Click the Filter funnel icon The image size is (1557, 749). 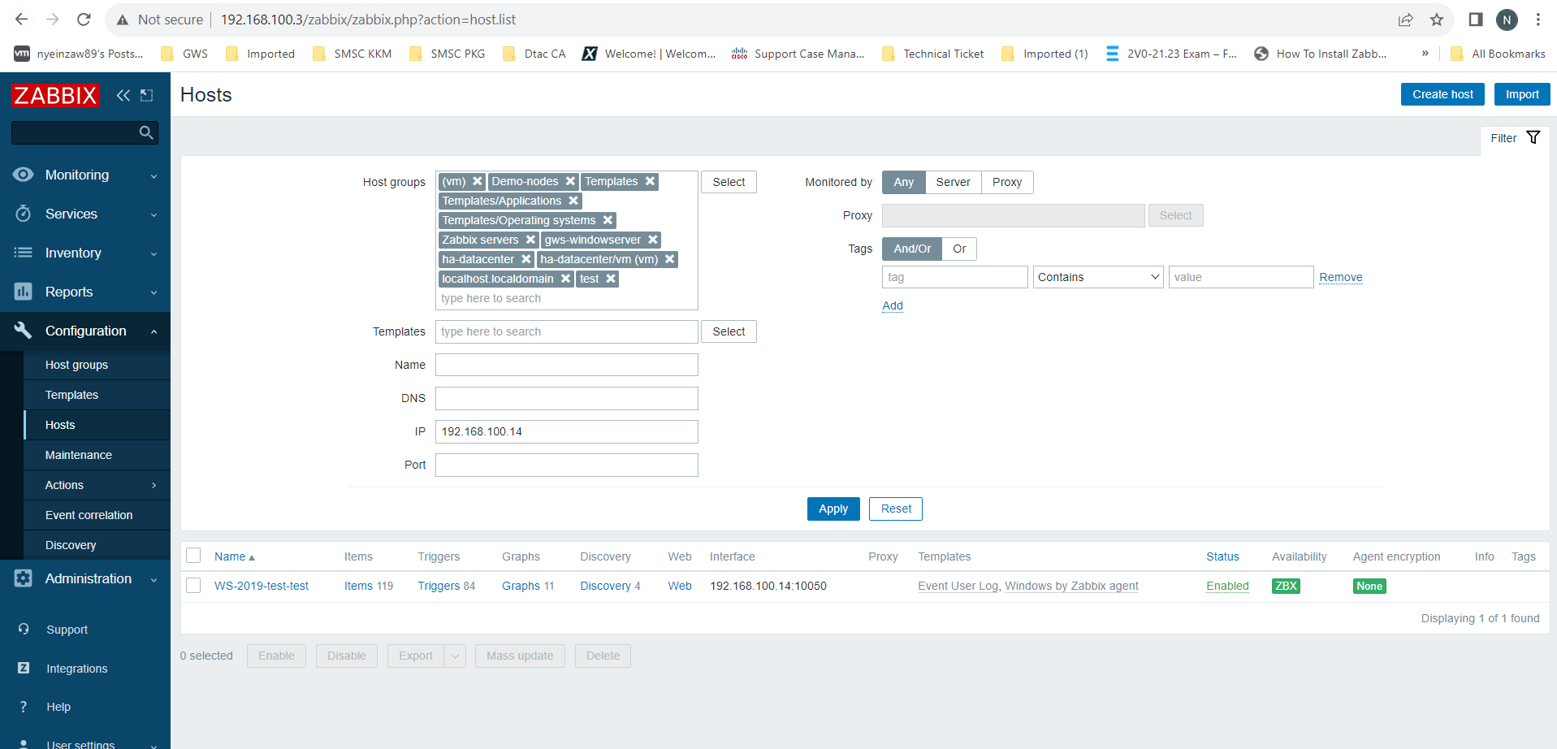(x=1533, y=138)
